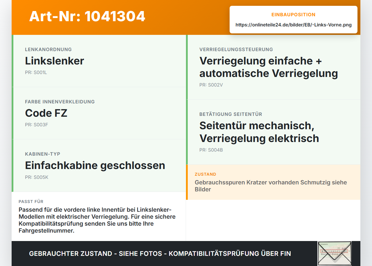Click the Einbauposition card title
Image resolution: width=372 pixels, height=266 pixels.
point(294,15)
